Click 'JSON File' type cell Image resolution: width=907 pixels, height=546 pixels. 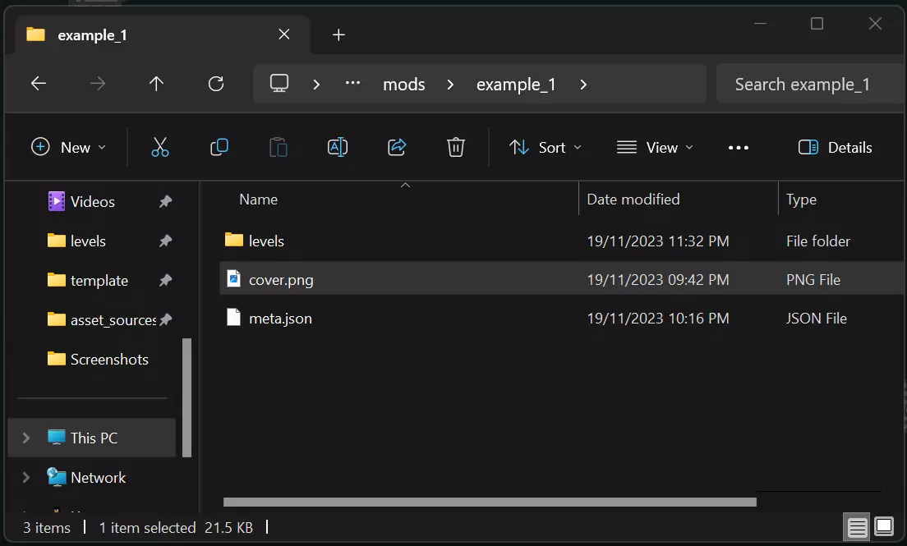816,318
